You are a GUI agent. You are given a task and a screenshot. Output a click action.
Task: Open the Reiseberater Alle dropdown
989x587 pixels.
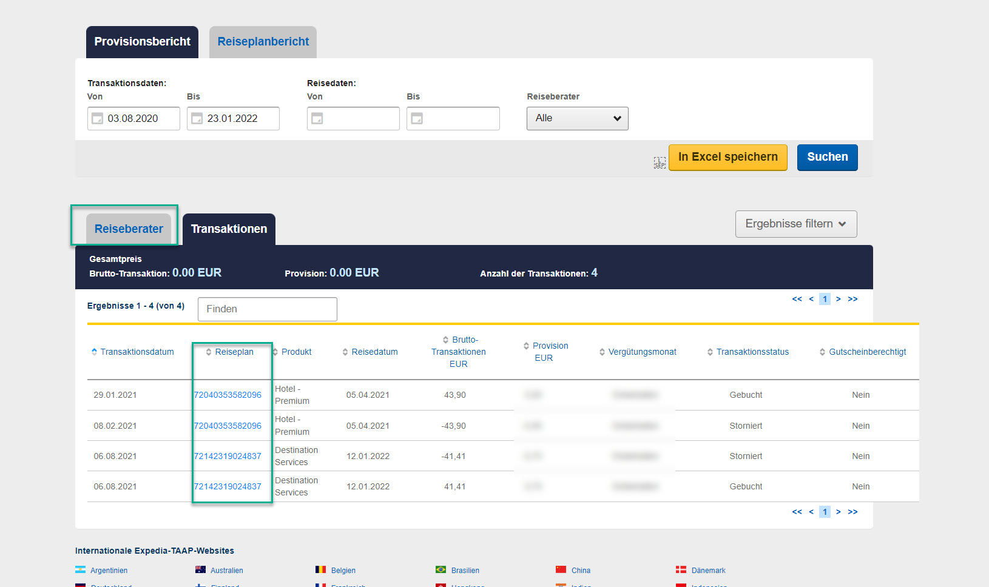click(x=577, y=118)
